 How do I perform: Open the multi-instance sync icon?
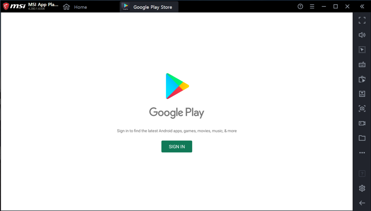(x=362, y=79)
